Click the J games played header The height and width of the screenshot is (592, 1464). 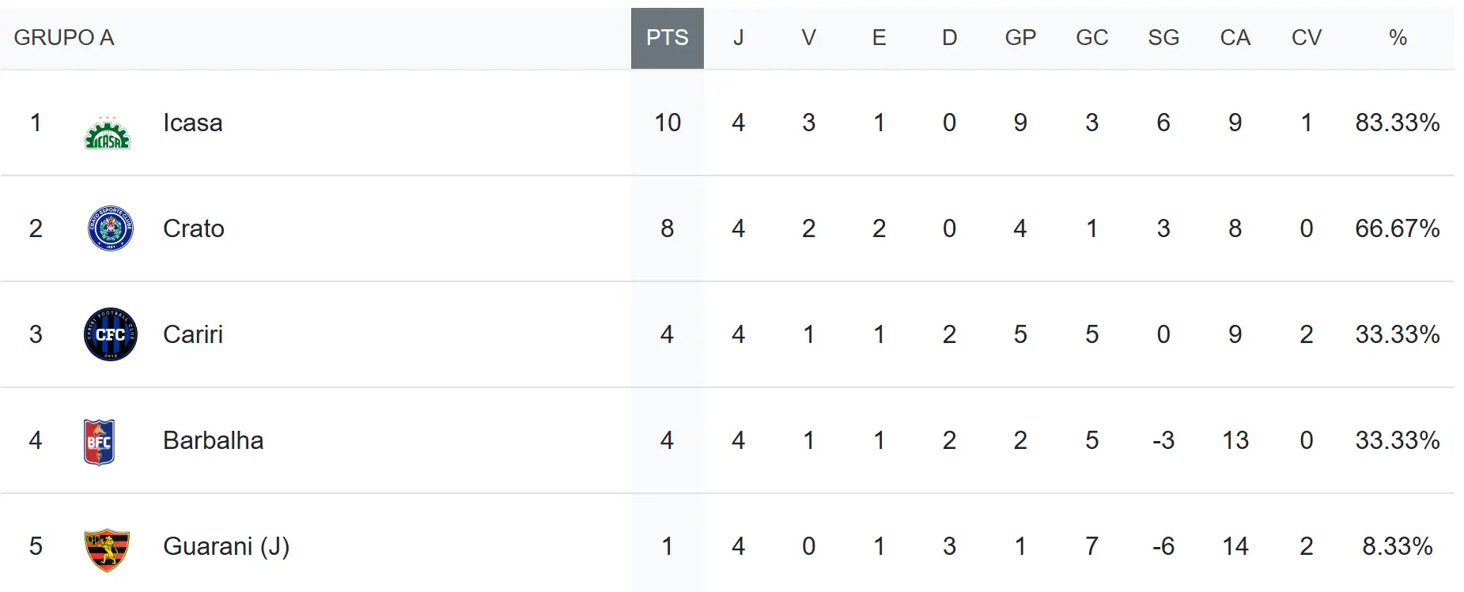tap(738, 38)
